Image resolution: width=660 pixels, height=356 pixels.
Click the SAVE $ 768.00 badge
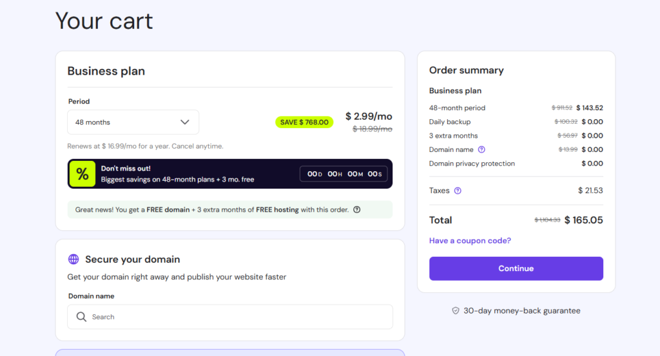click(x=304, y=122)
